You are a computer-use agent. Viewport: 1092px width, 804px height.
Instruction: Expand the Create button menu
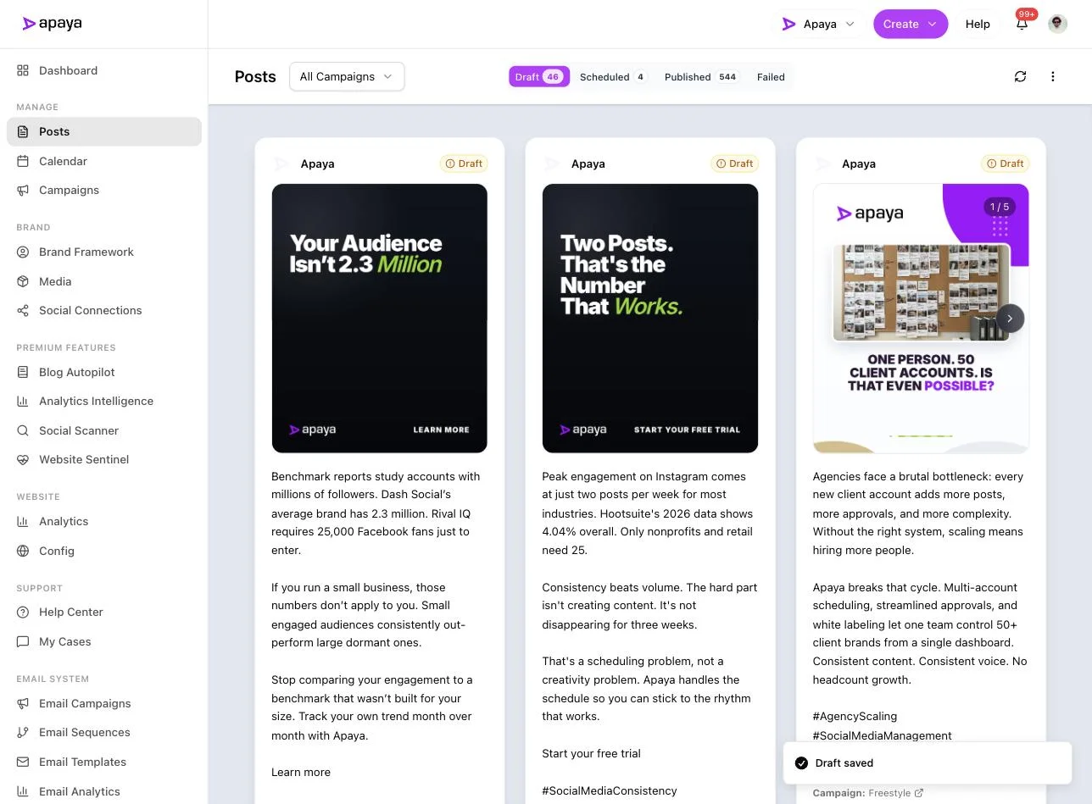click(x=911, y=24)
